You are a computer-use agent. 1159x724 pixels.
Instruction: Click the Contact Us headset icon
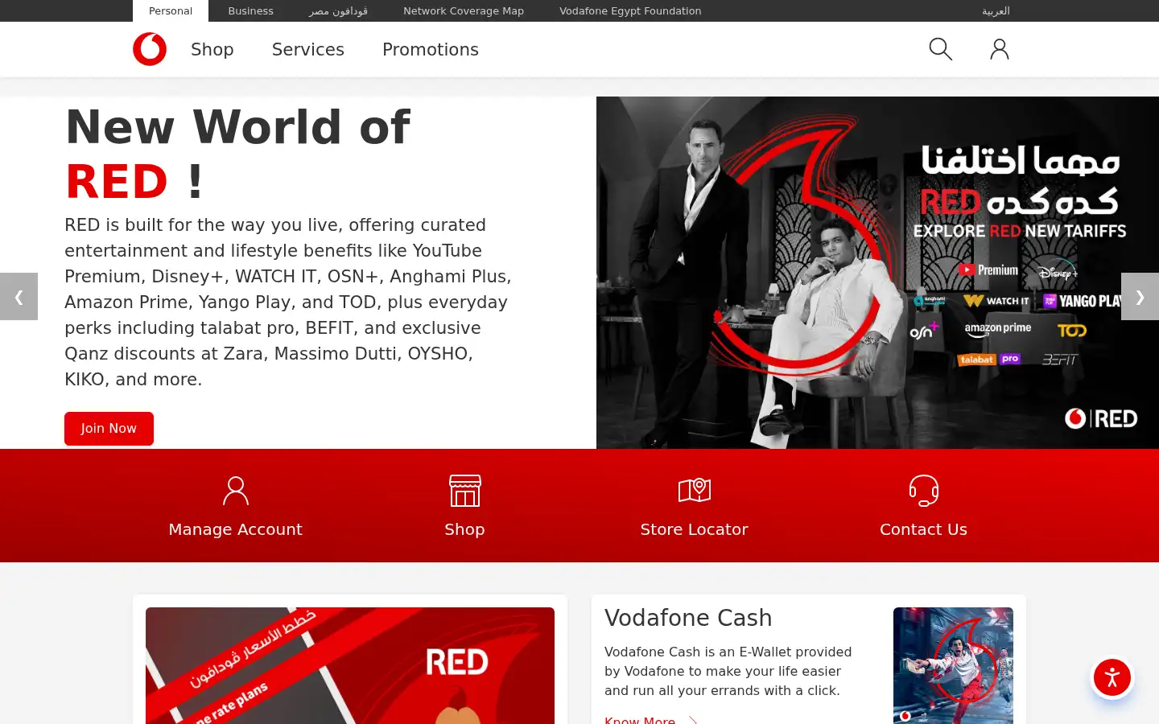[x=924, y=491]
